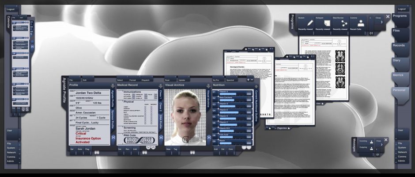This screenshot has width=415, height=177.
Task: Click collapse arrows icon in Medical Record panel
Action: pyautogui.click(x=161, y=137)
